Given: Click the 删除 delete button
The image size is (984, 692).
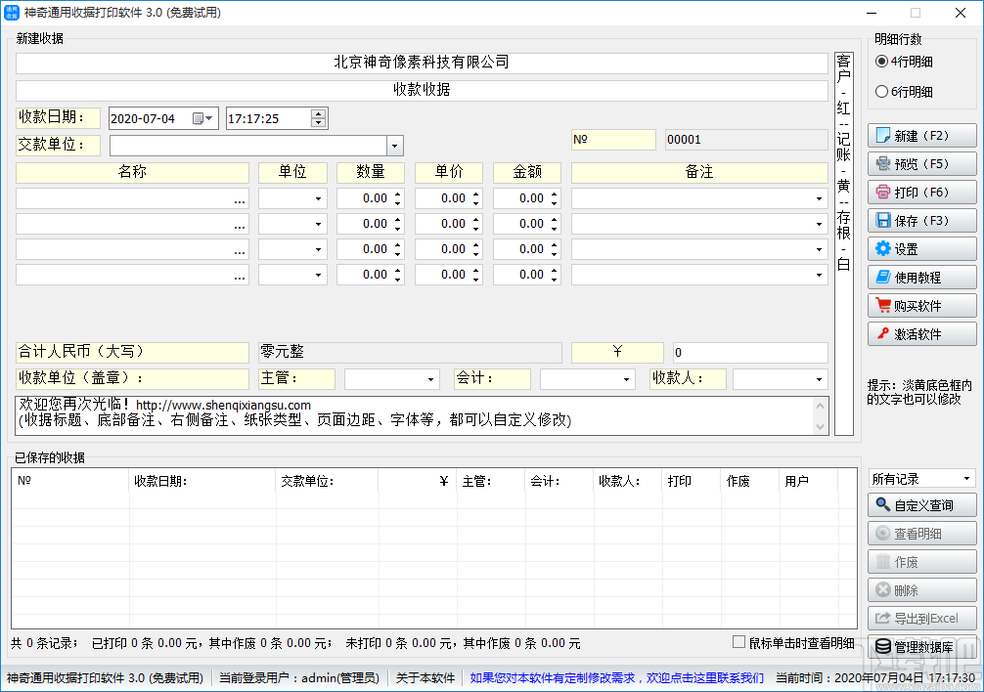Looking at the screenshot, I should (921, 589).
